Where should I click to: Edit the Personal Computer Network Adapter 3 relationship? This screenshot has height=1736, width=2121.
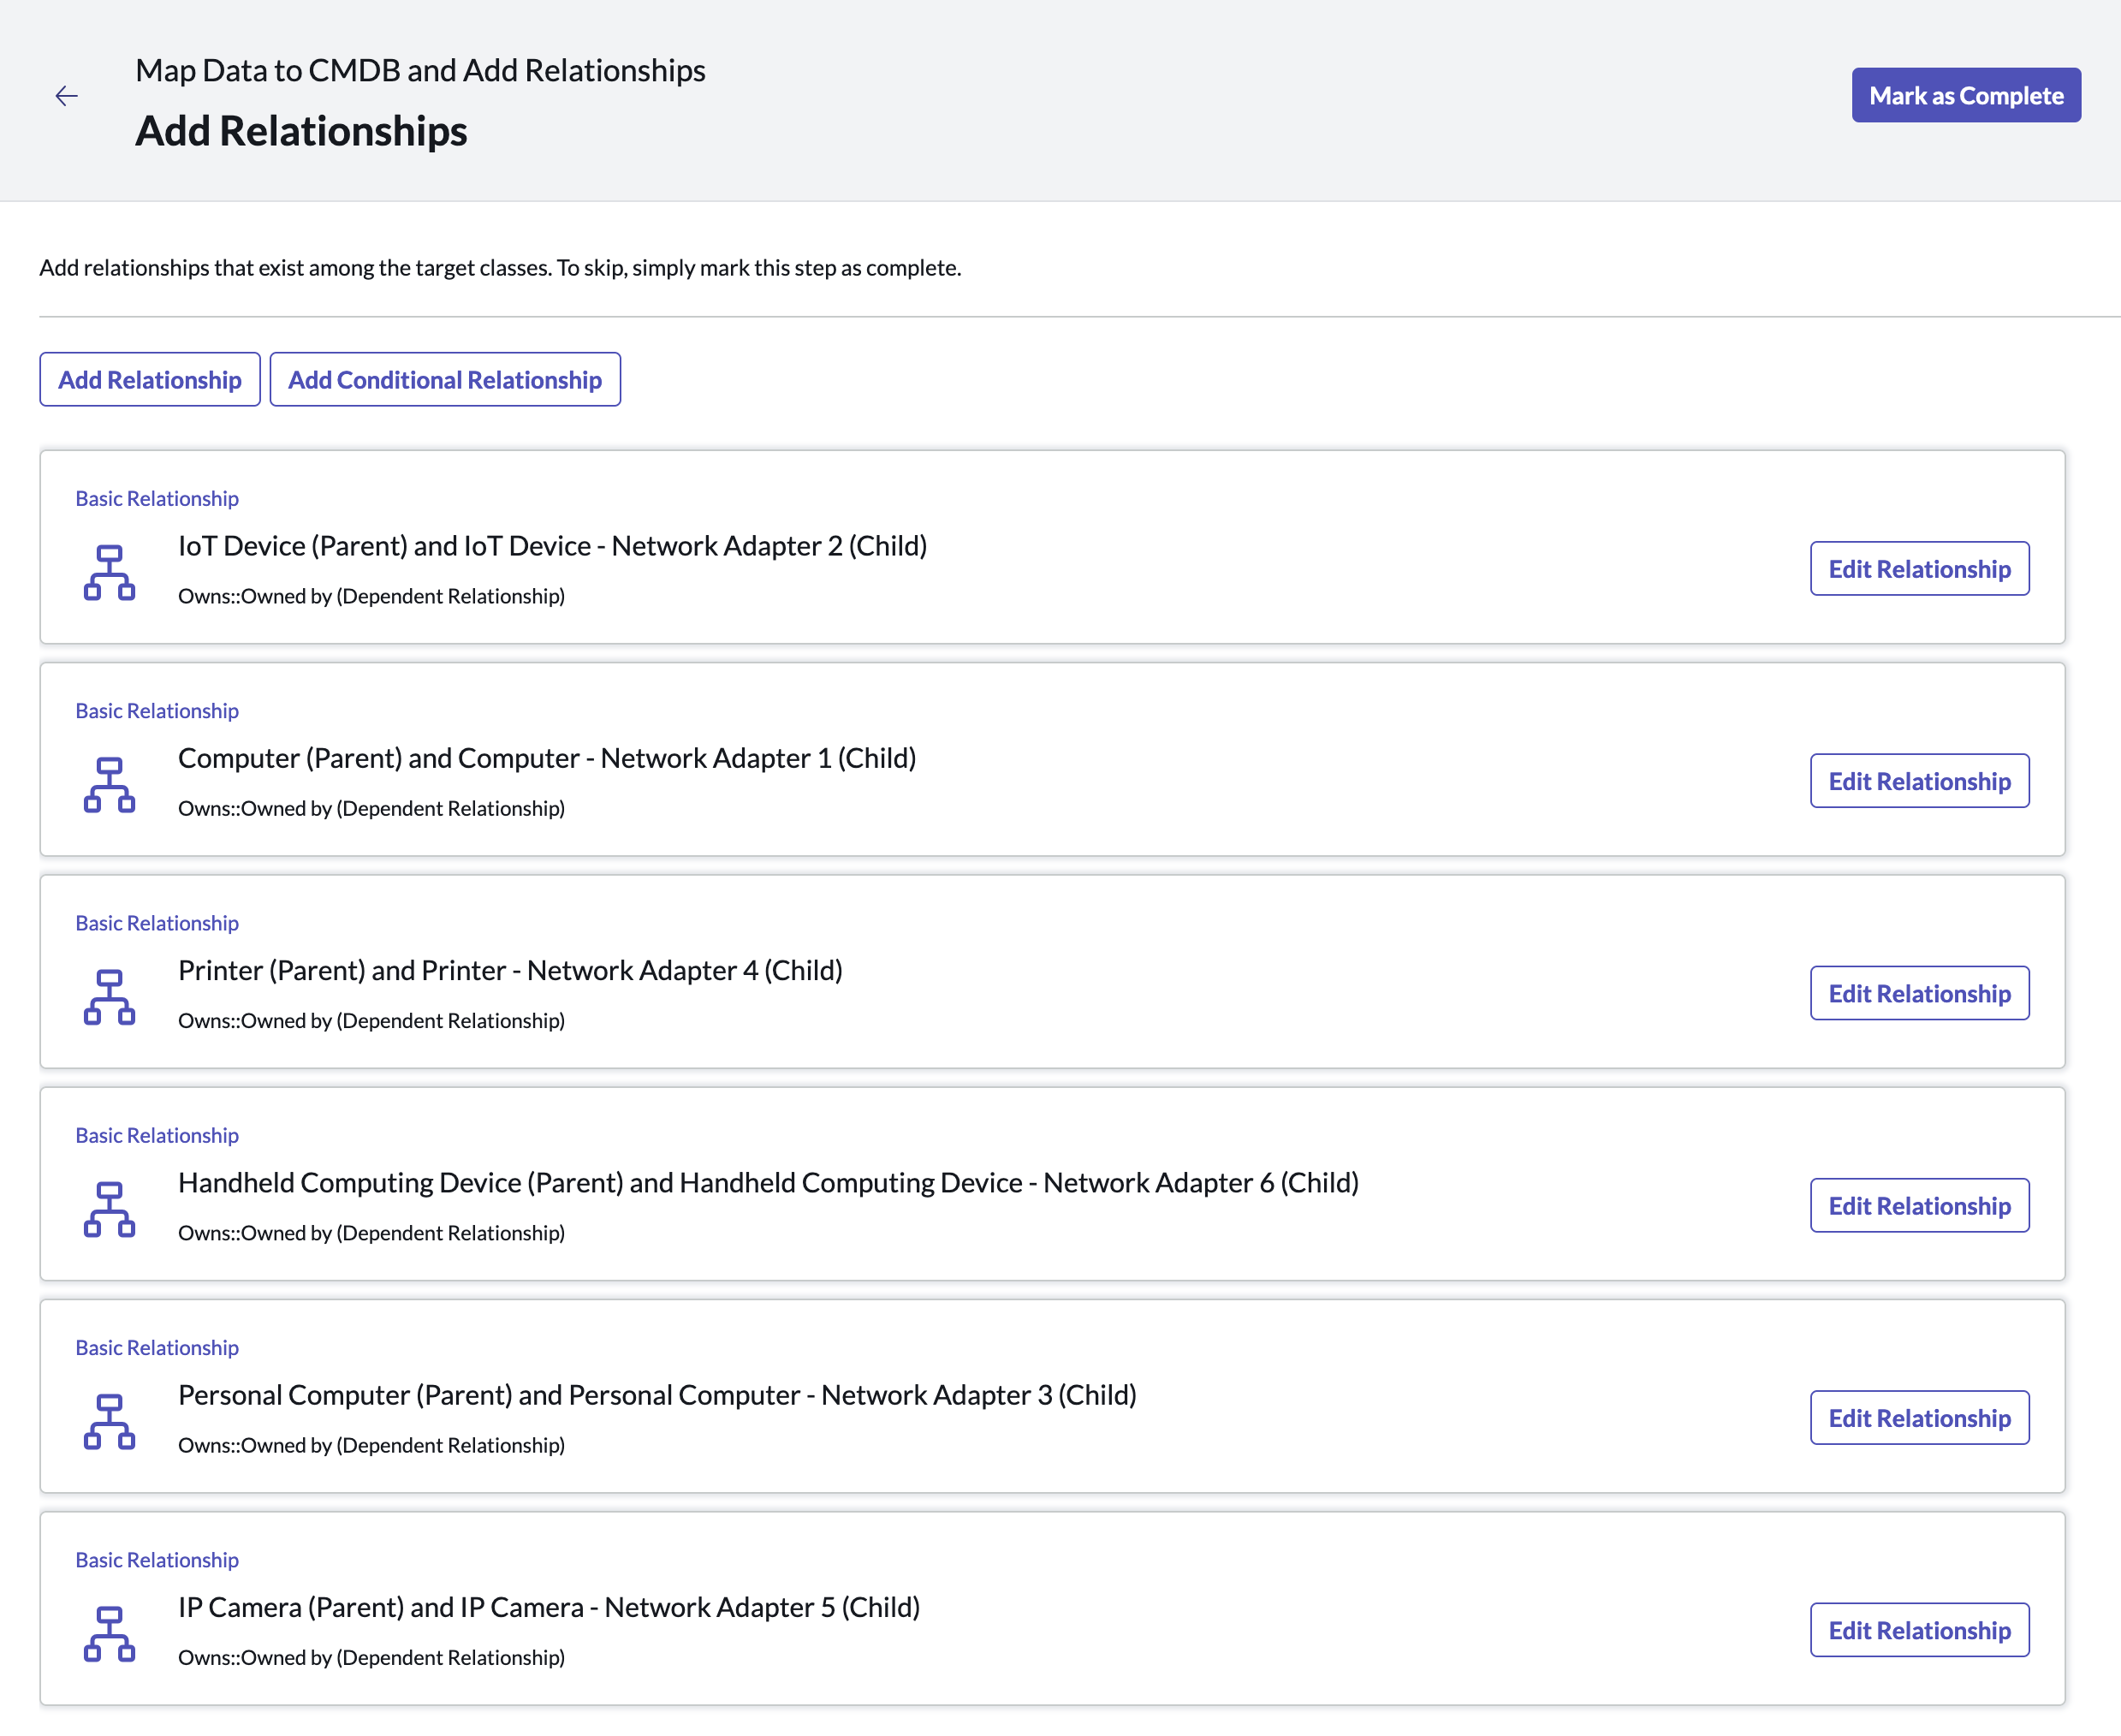tap(1918, 1418)
